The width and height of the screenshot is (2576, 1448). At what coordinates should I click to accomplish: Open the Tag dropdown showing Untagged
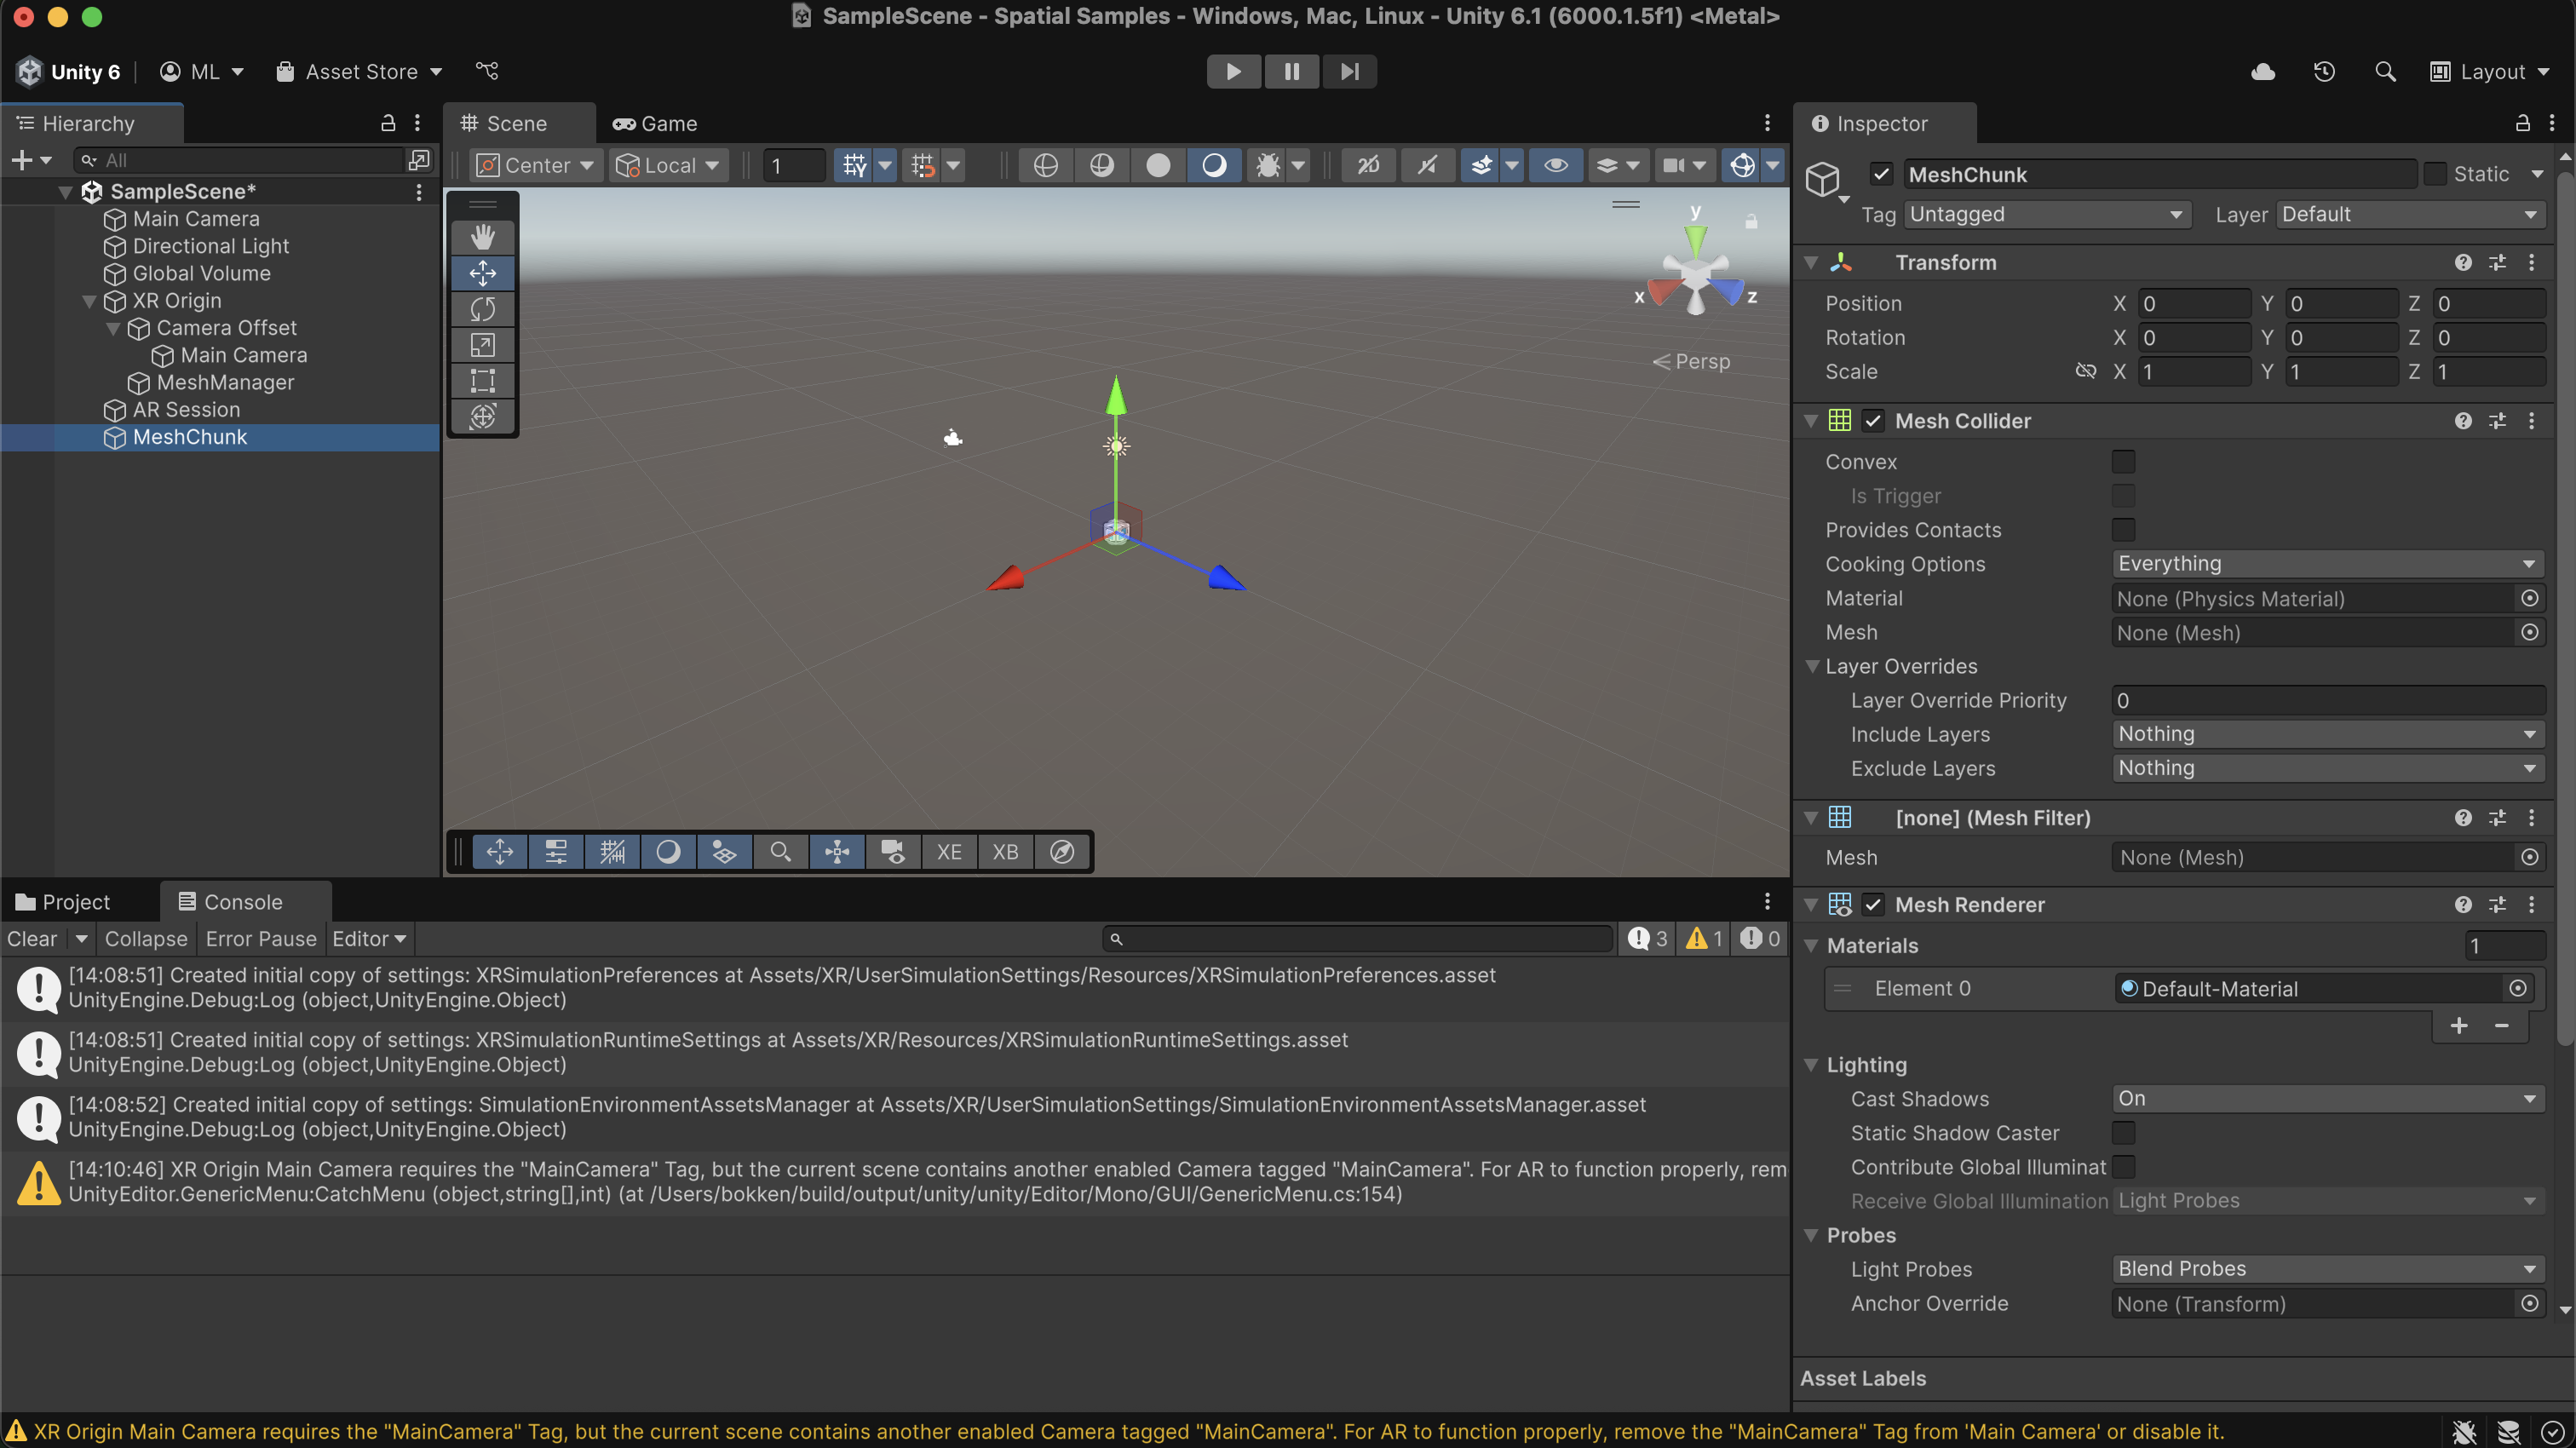click(2046, 214)
